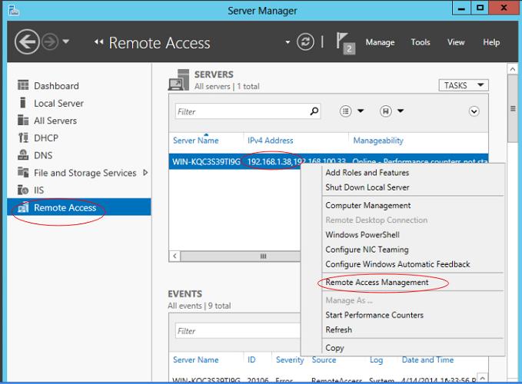The height and width of the screenshot is (384, 522).
Task: Choose Remote Access Management from context menu
Action: (377, 283)
